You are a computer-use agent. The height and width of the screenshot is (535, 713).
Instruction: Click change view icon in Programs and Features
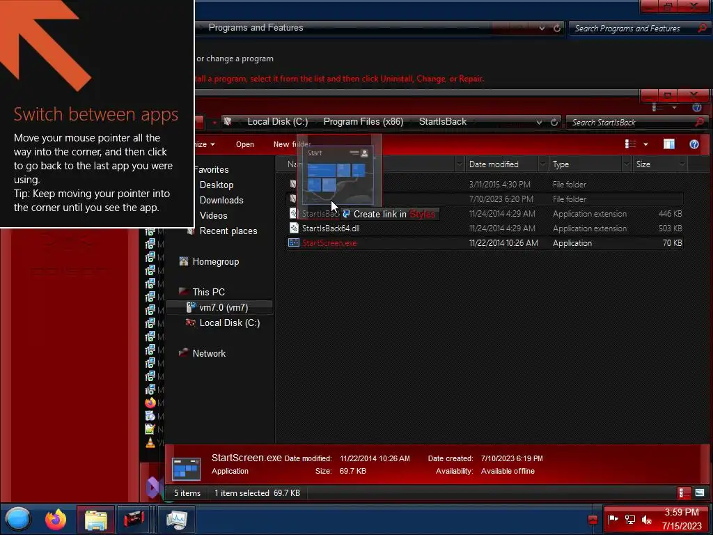[x=657, y=108]
